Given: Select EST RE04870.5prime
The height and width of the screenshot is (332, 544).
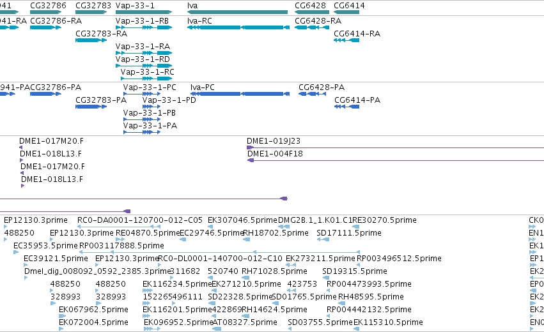Looking at the screenshot, I should (x=148, y=233).
